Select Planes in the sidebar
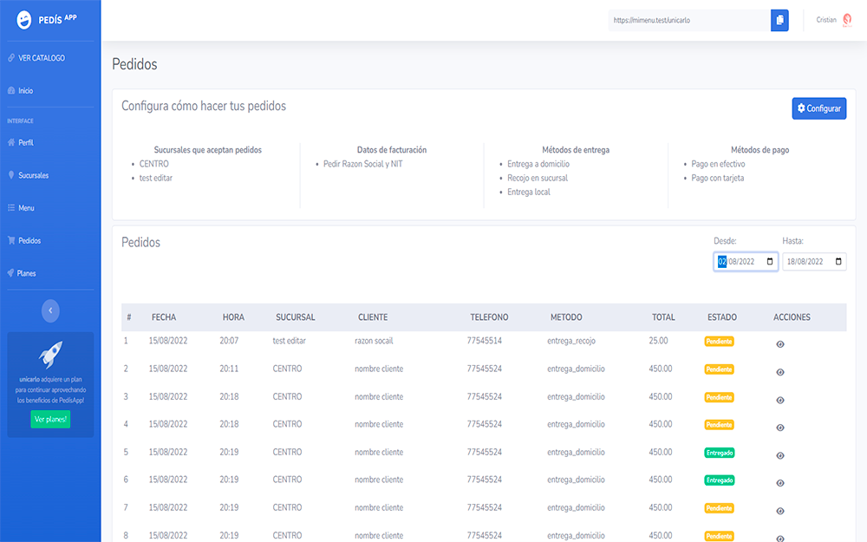 [x=26, y=273]
